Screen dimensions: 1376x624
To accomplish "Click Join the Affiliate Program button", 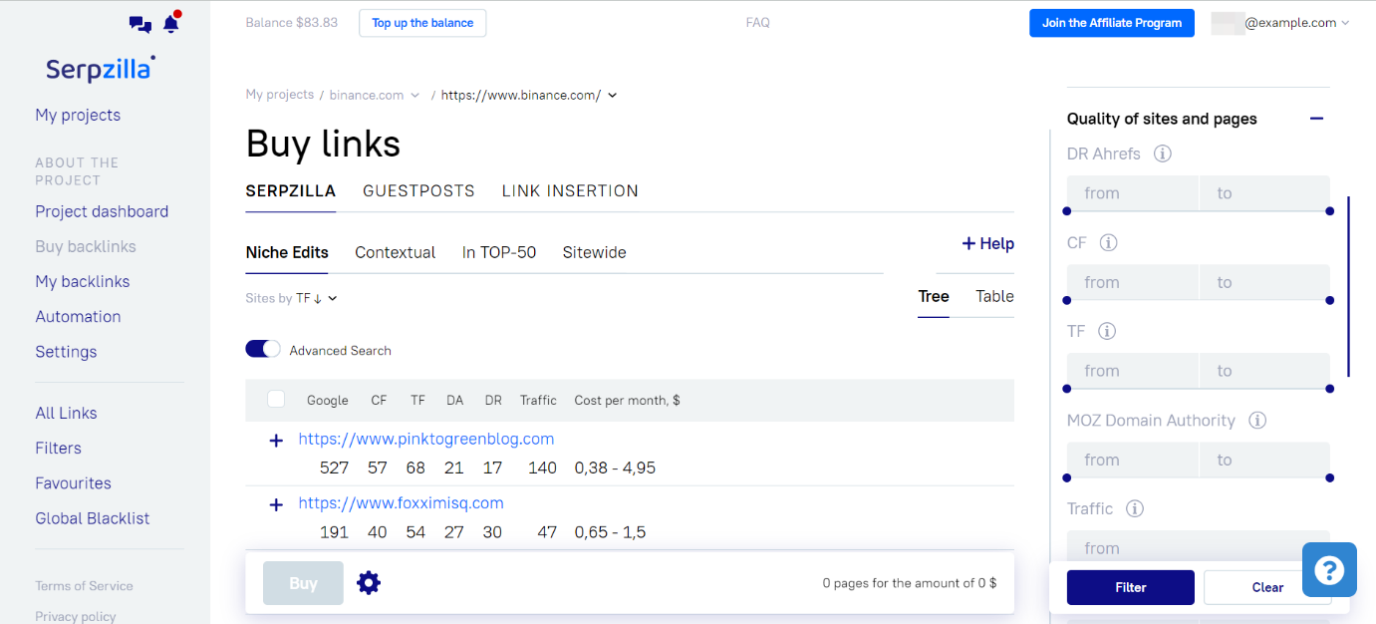I will (x=1112, y=23).
